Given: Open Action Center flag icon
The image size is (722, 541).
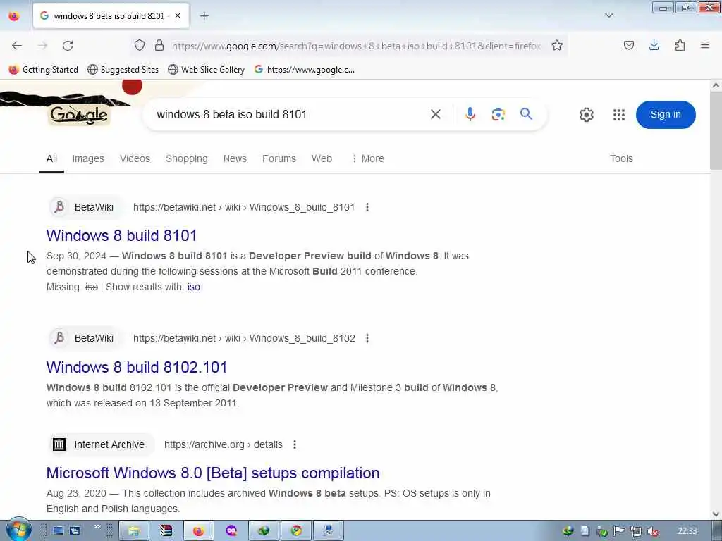Looking at the screenshot, I should coord(619,531).
